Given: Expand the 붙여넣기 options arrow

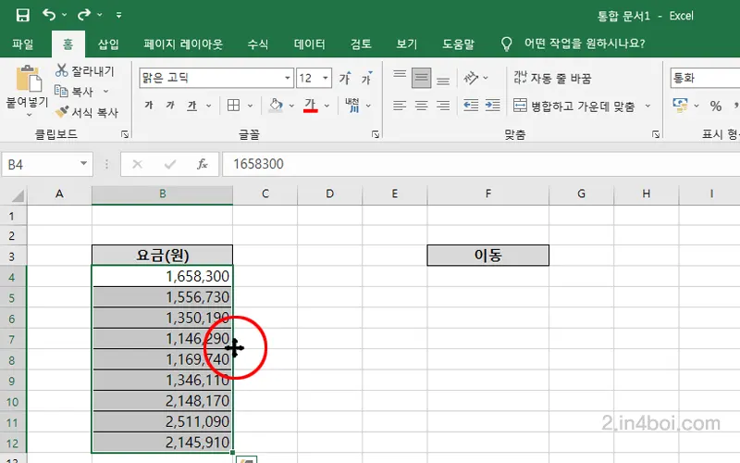Looking at the screenshot, I should [x=29, y=114].
